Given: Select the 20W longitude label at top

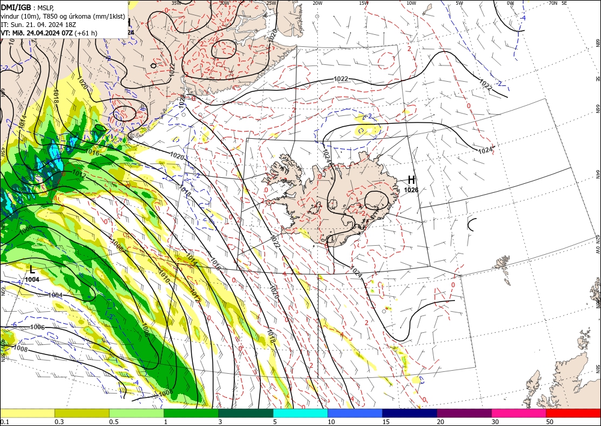Looking at the screenshot, I should [317, 3].
